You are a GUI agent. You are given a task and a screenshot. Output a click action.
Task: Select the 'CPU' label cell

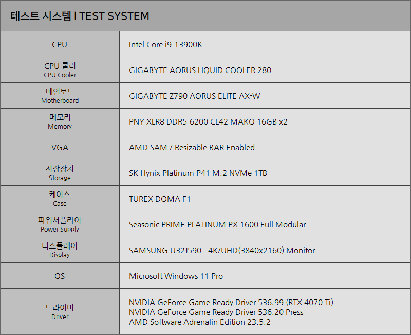[x=60, y=44]
